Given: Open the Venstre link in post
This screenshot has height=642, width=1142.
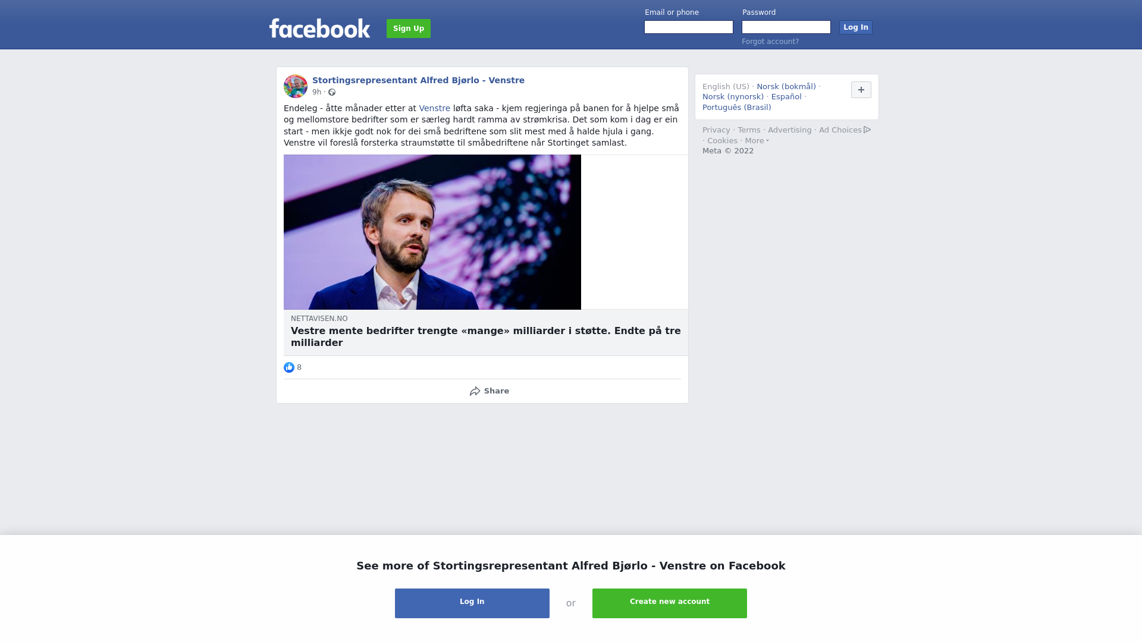Looking at the screenshot, I should [x=435, y=108].
